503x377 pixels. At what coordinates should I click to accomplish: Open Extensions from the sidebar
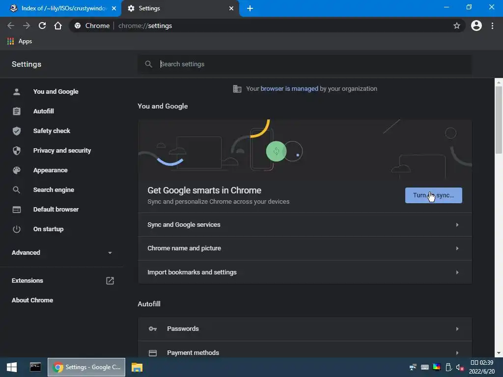[x=28, y=281]
